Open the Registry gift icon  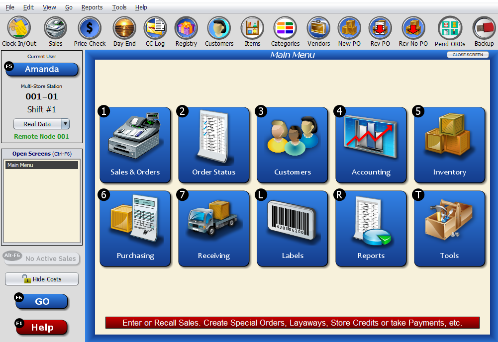(186, 28)
